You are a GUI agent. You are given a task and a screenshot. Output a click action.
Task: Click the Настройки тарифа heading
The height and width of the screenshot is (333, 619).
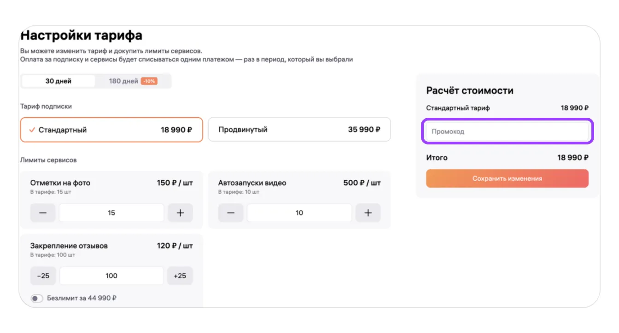point(82,35)
